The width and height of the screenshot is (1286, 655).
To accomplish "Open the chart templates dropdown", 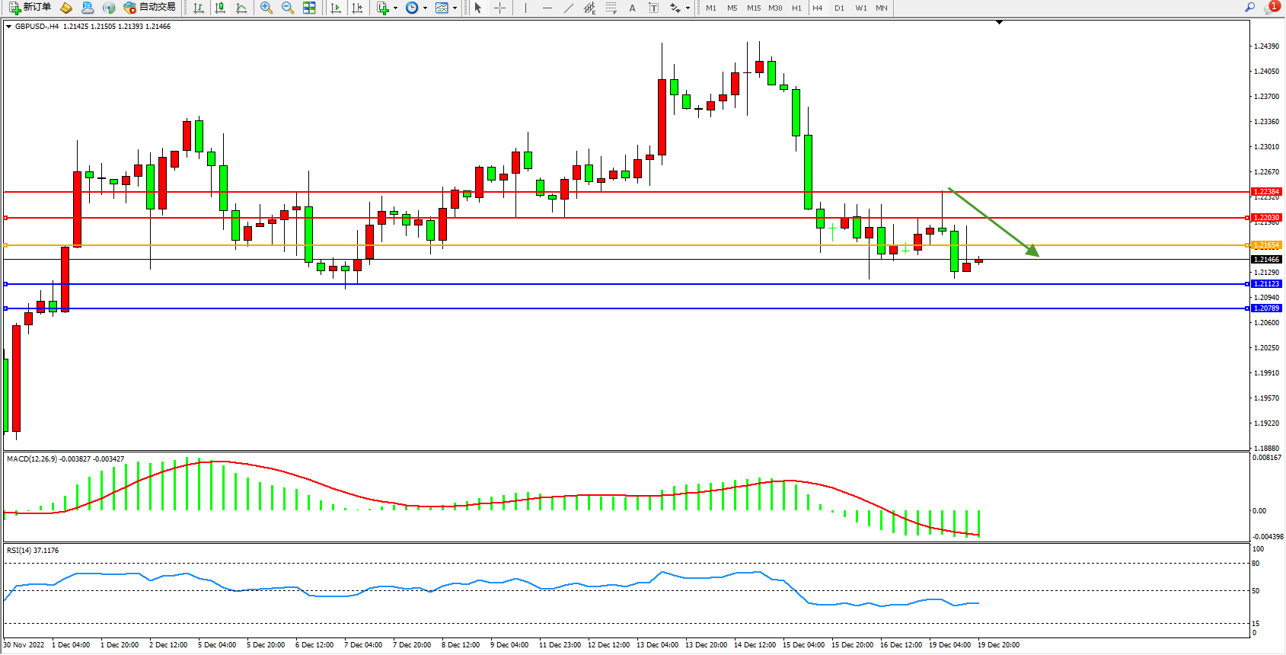I will point(455,8).
